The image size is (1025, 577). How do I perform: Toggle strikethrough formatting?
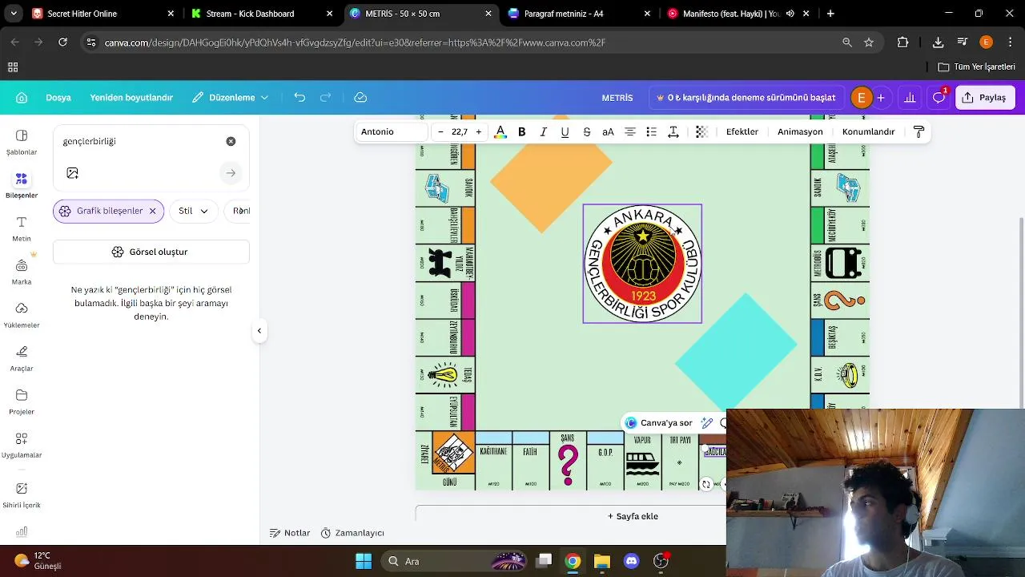point(587,131)
